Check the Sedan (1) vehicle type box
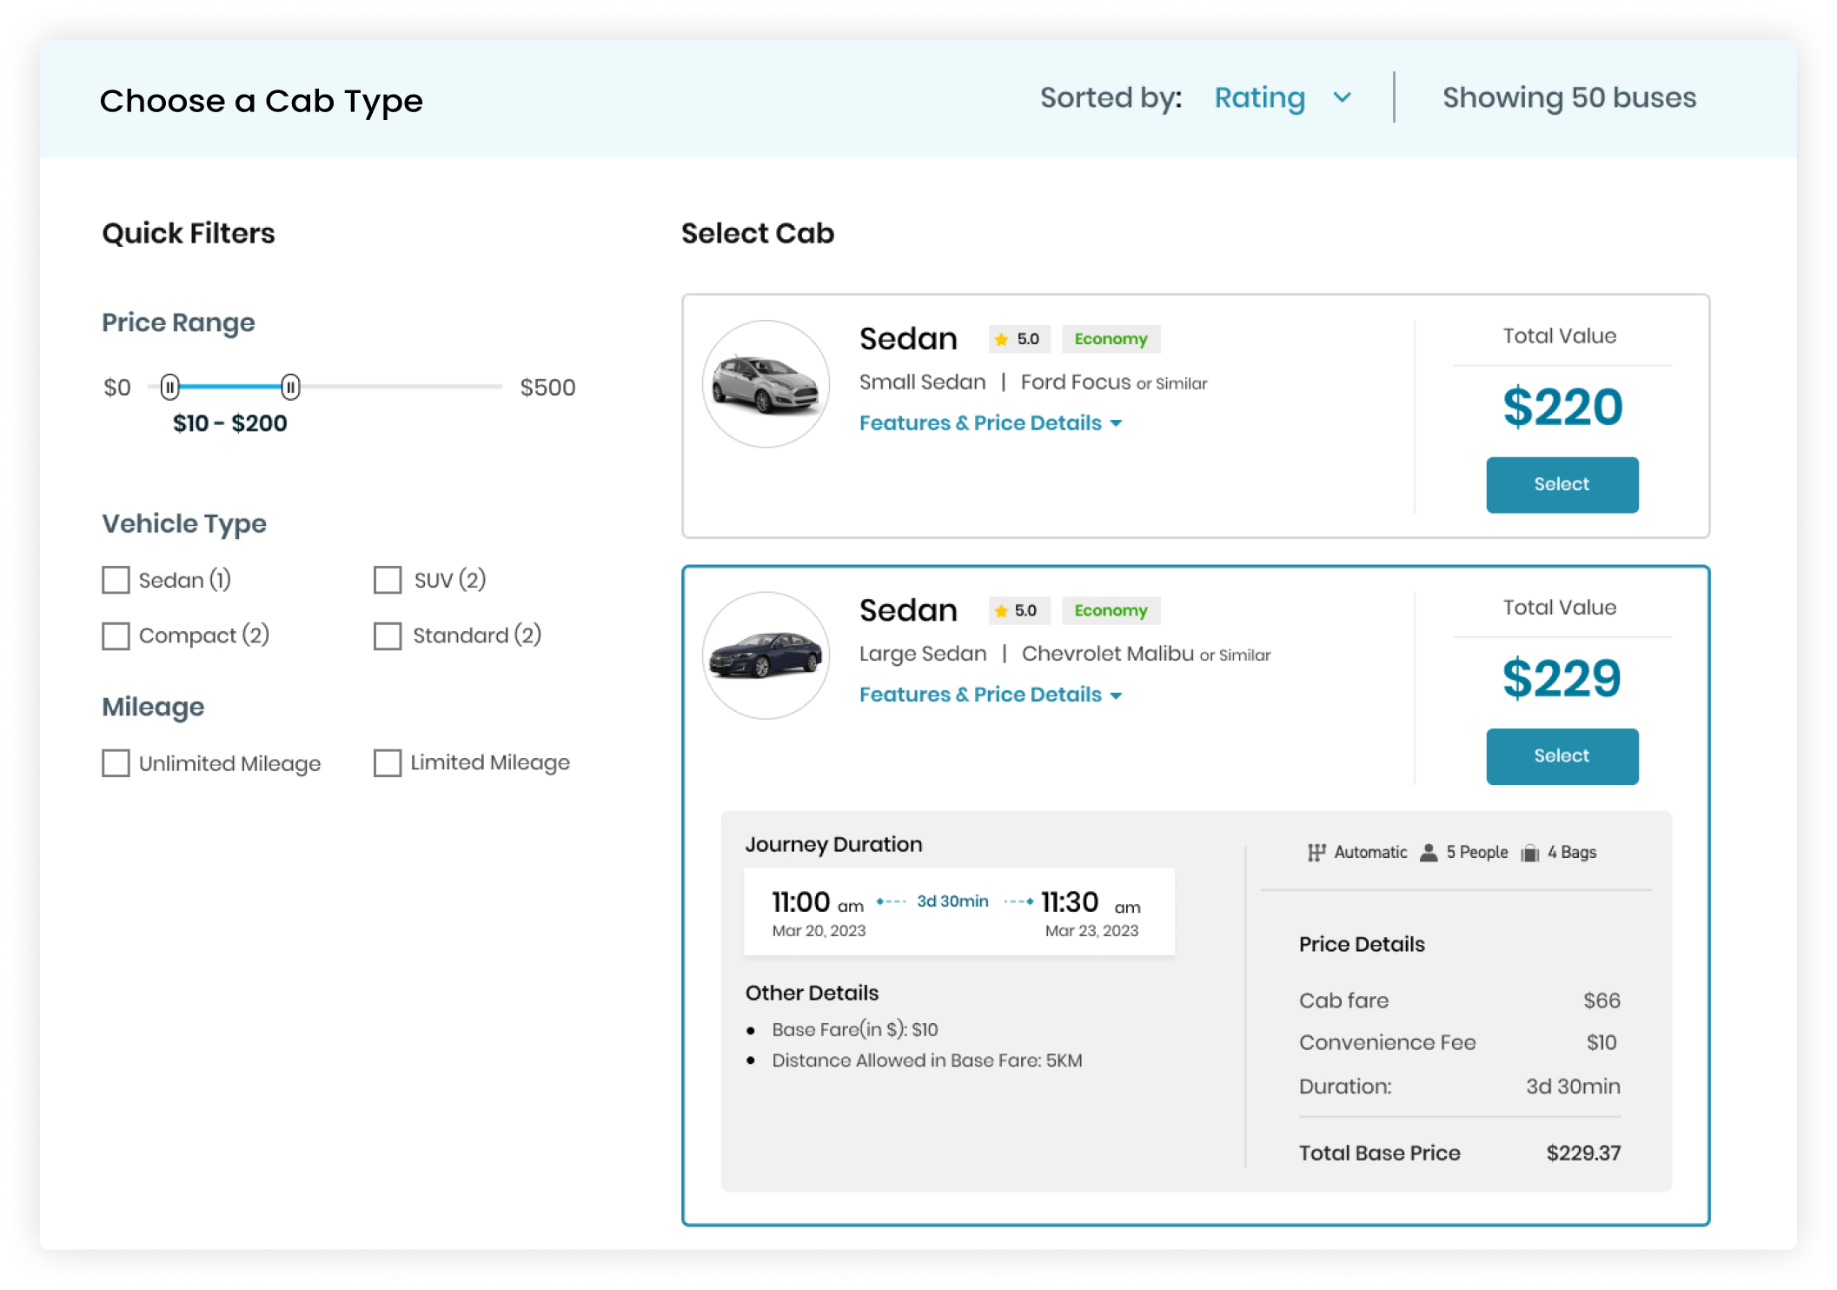Screen dimensions: 1837x1290 [x=116, y=580]
